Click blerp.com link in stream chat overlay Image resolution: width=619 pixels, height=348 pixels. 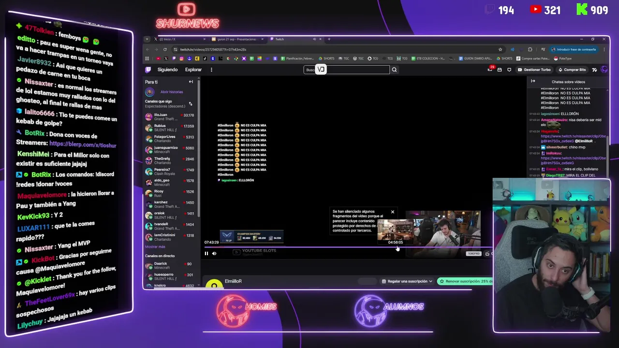coord(83,144)
